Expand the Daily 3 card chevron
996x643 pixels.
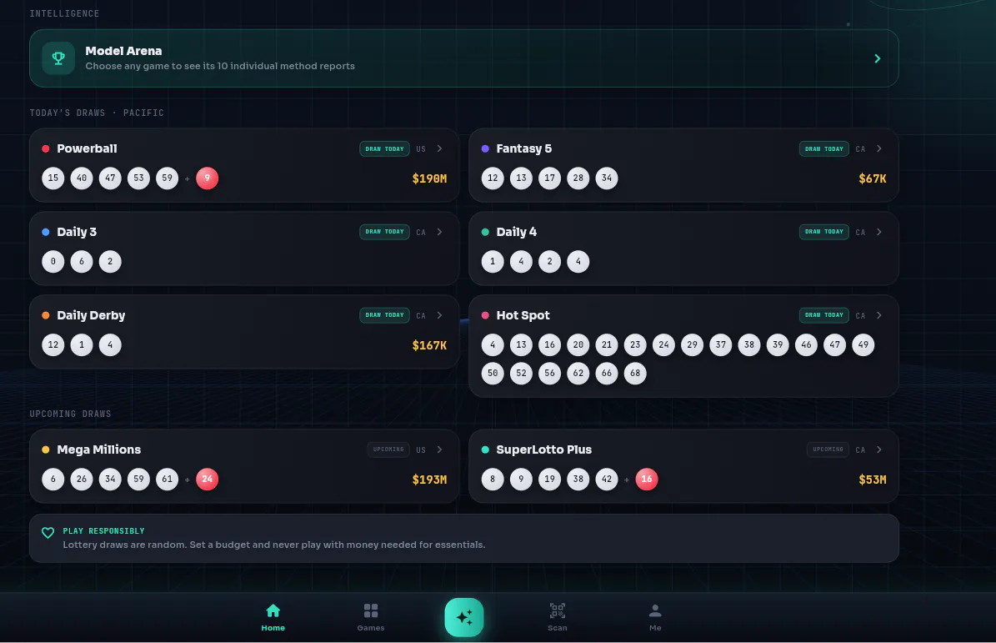click(439, 232)
